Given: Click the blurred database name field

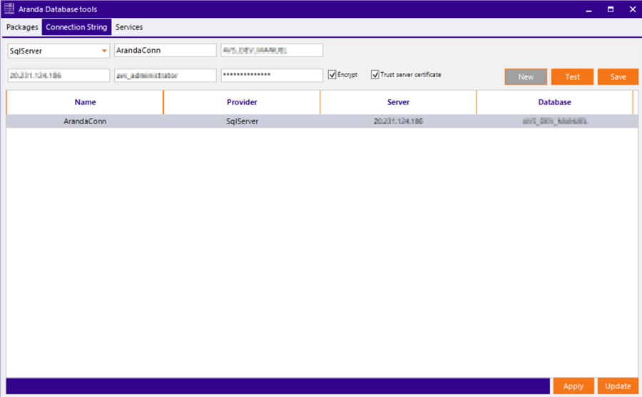Looking at the screenshot, I should [272, 51].
